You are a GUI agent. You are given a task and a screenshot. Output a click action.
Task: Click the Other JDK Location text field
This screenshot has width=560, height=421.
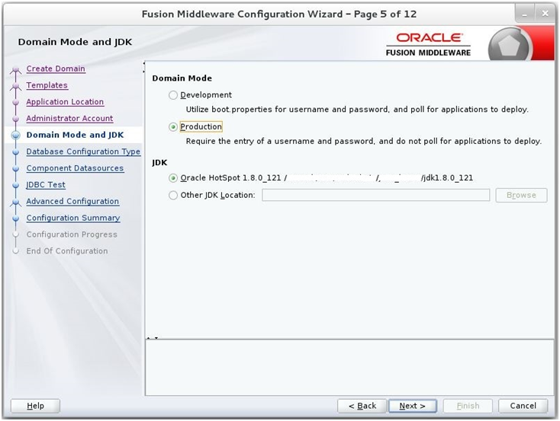point(375,196)
